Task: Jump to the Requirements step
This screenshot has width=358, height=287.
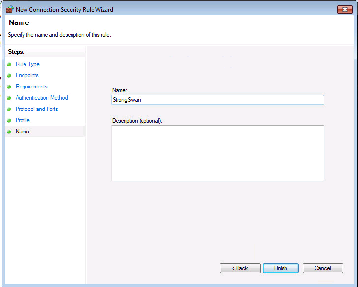Action: (31, 87)
